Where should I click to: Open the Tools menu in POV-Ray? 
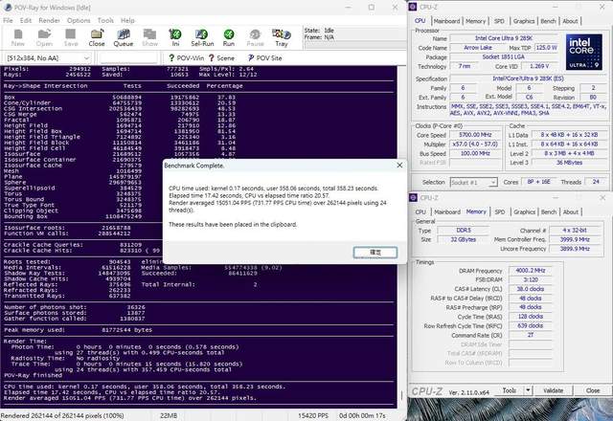(x=105, y=20)
